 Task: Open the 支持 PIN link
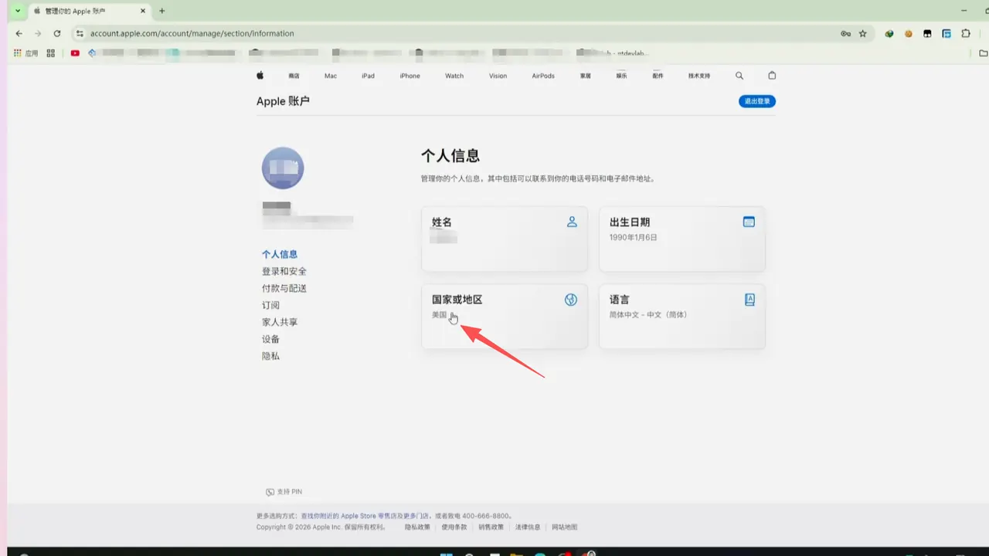[x=284, y=492]
